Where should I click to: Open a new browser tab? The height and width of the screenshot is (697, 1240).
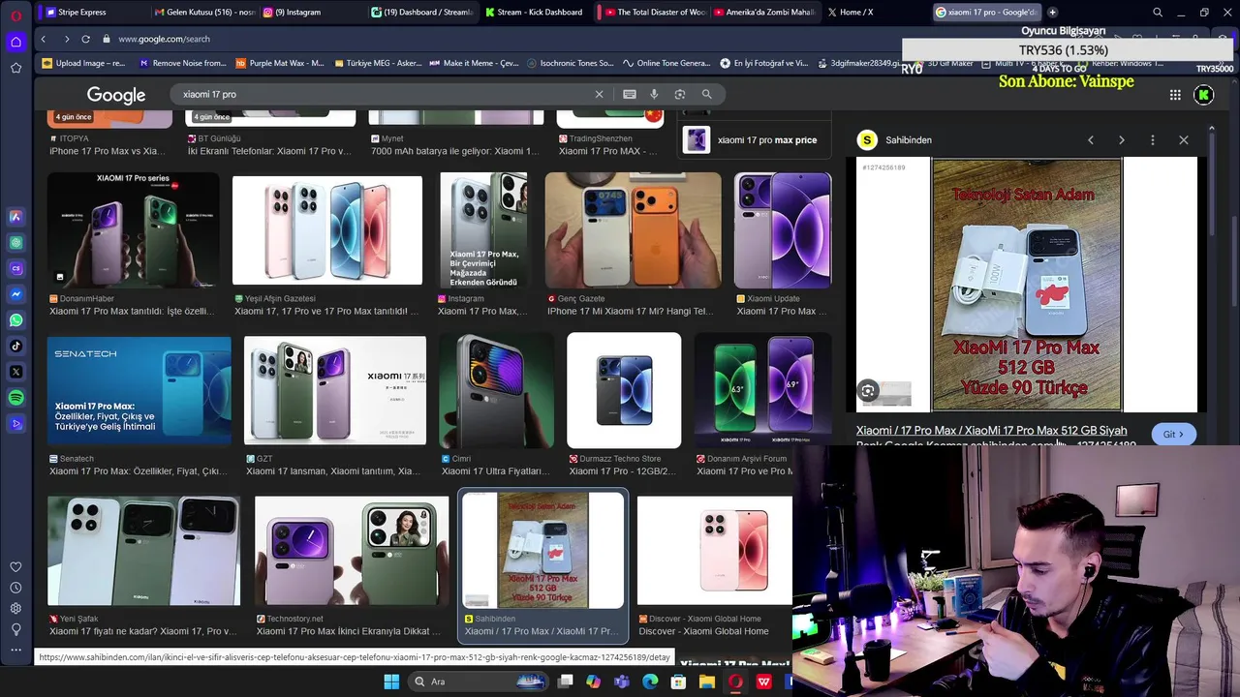click(x=1052, y=13)
